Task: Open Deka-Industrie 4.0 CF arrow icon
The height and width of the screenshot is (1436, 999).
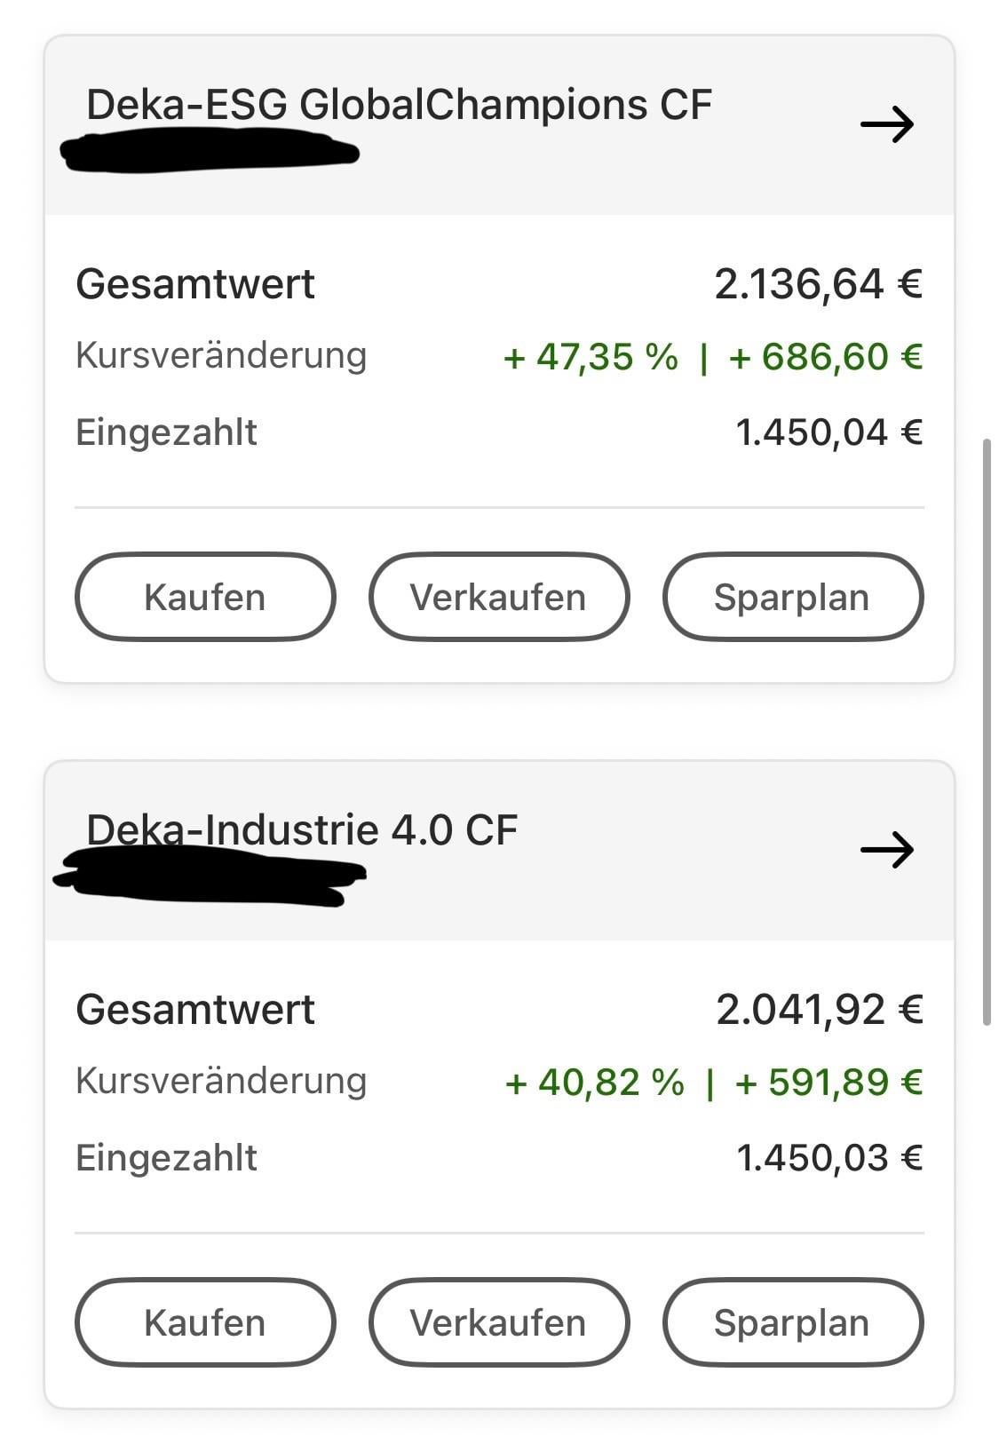Action: point(887,850)
